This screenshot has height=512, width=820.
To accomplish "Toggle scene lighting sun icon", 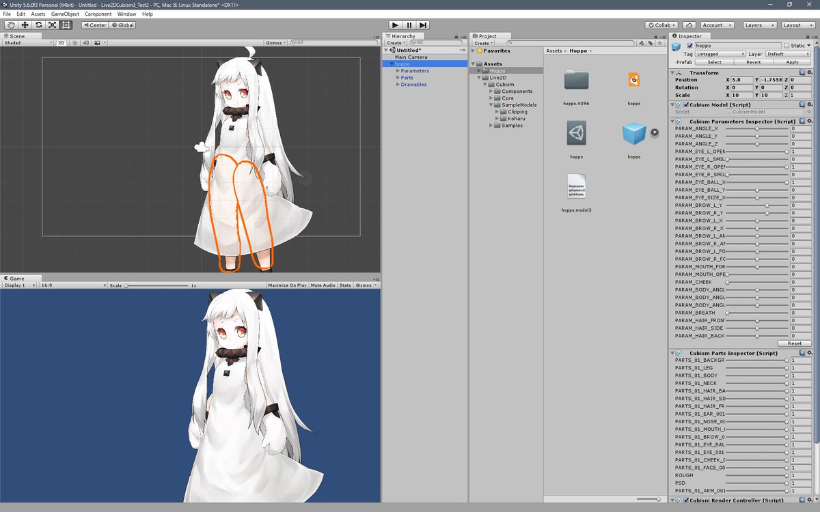I will coord(73,42).
